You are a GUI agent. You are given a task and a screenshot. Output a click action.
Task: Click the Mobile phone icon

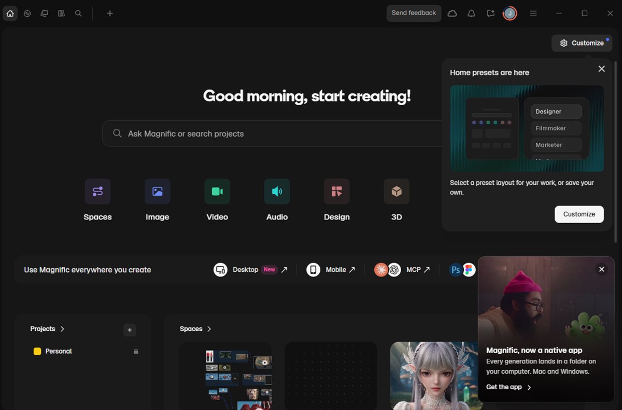313,270
